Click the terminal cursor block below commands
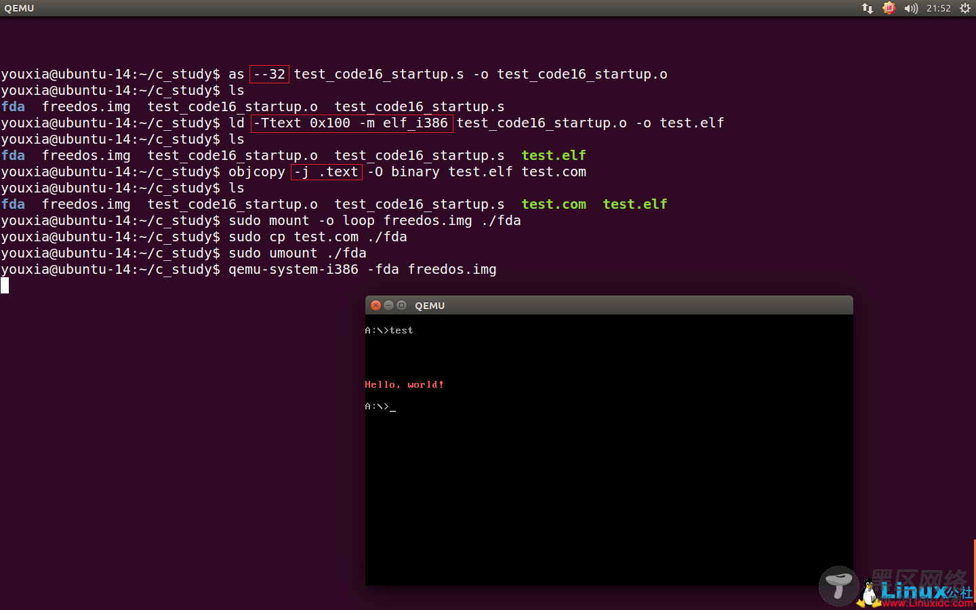 click(5, 285)
